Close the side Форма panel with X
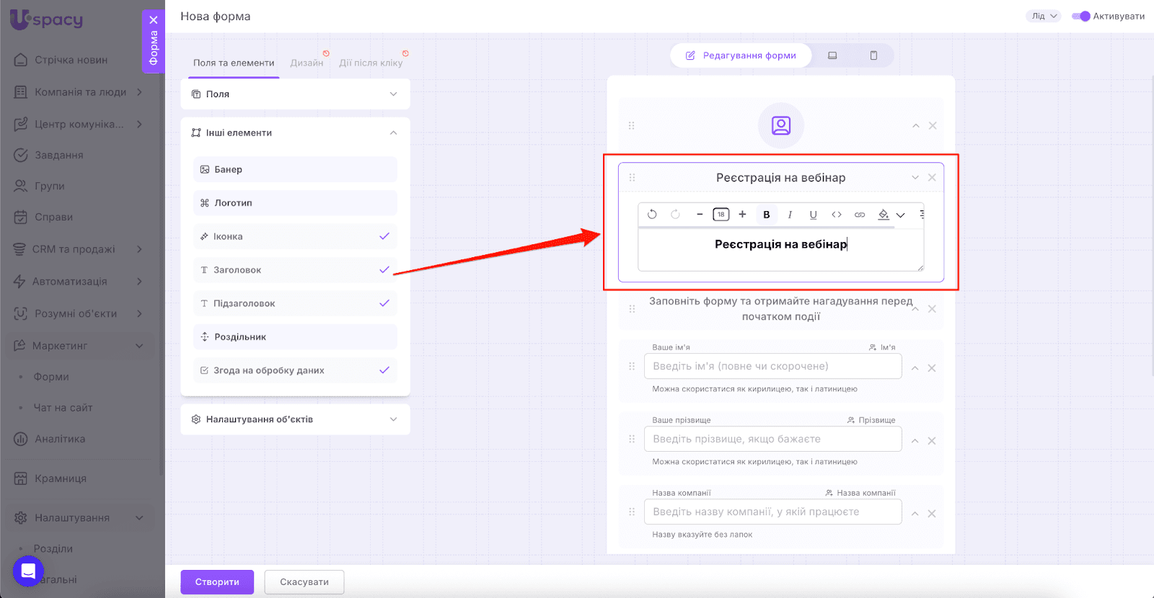Image resolution: width=1154 pixels, height=598 pixels. point(154,20)
